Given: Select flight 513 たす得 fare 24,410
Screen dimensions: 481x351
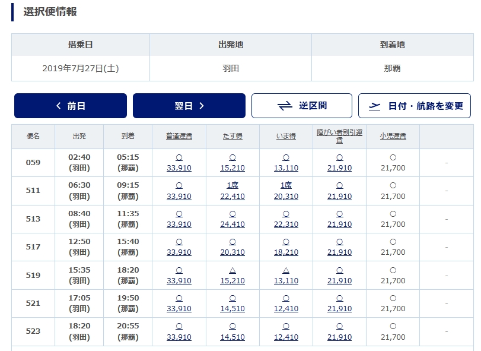Looking at the screenshot, I should tap(232, 219).
